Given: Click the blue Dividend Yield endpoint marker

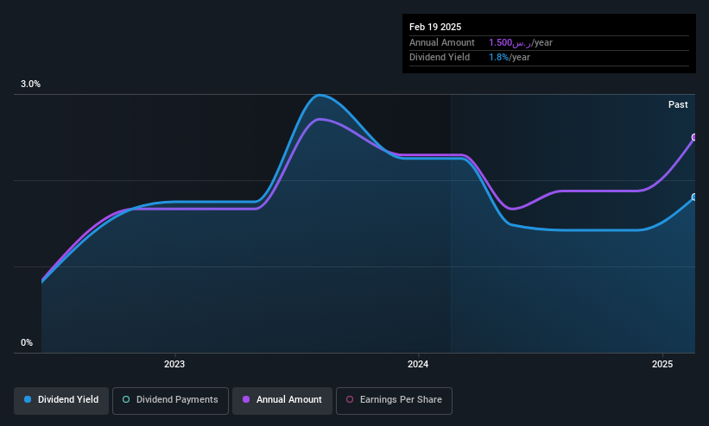Looking at the screenshot, I should [x=694, y=197].
